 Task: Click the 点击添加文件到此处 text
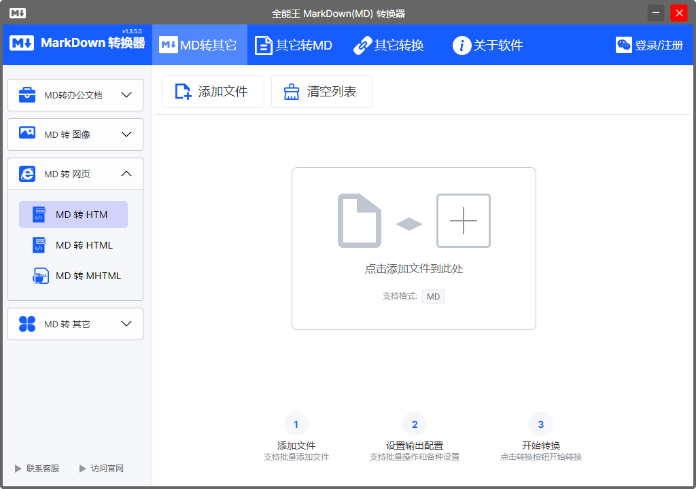click(x=414, y=269)
